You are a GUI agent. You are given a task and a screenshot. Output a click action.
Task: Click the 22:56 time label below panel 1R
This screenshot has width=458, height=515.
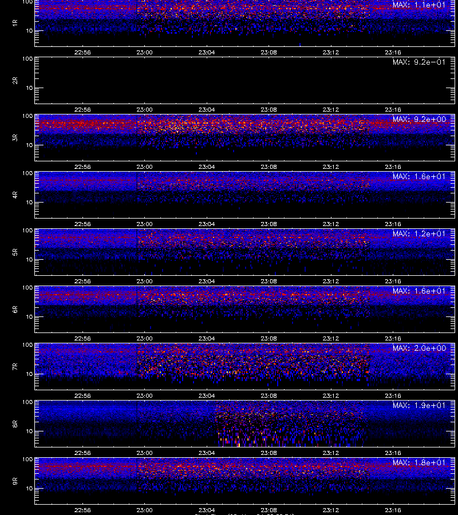tap(82, 52)
